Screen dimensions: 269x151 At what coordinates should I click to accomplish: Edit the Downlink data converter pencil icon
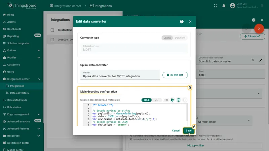coord(261,60)
